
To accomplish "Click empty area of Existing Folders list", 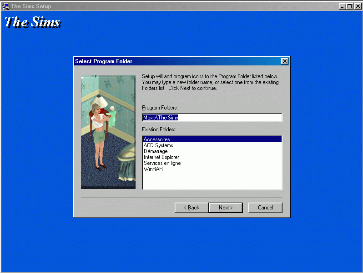I will tap(212, 181).
